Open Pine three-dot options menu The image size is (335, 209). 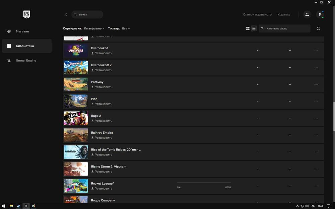point(316,101)
